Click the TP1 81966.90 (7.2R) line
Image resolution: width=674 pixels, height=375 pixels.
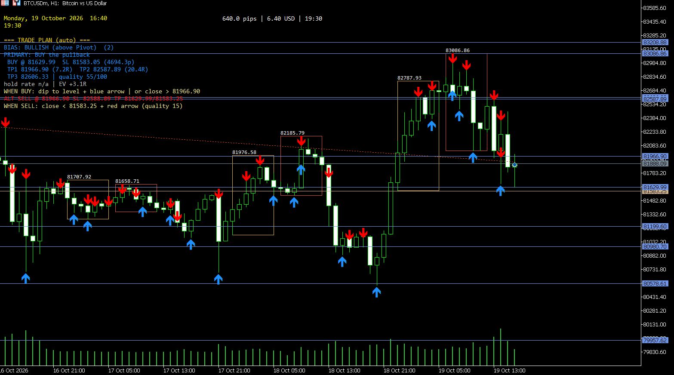pos(78,69)
